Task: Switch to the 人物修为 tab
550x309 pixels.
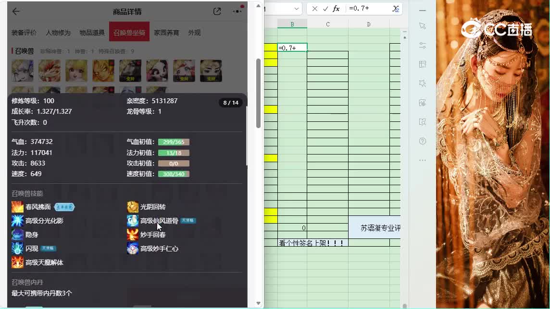Action: [58, 33]
